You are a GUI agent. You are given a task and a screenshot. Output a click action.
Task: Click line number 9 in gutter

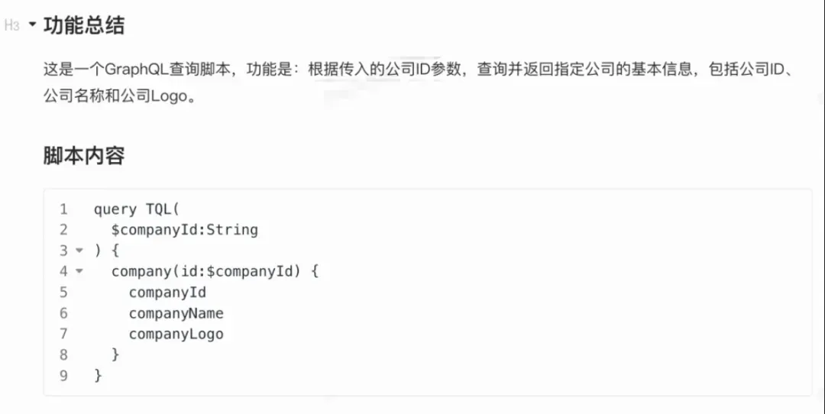[63, 376]
